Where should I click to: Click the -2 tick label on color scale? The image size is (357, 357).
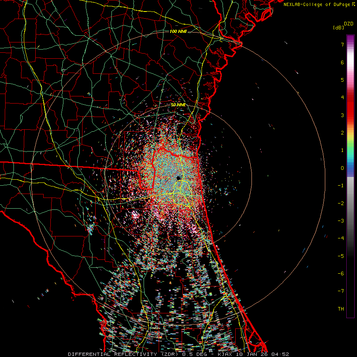tap(341, 203)
